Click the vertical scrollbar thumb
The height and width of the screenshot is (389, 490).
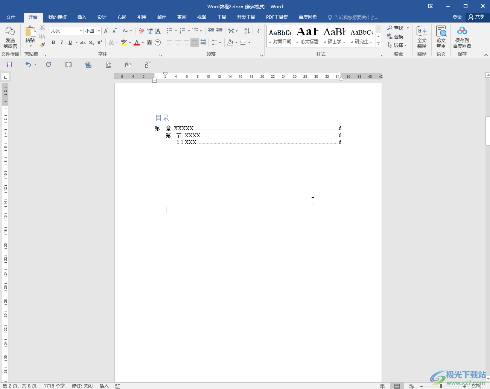point(488,131)
